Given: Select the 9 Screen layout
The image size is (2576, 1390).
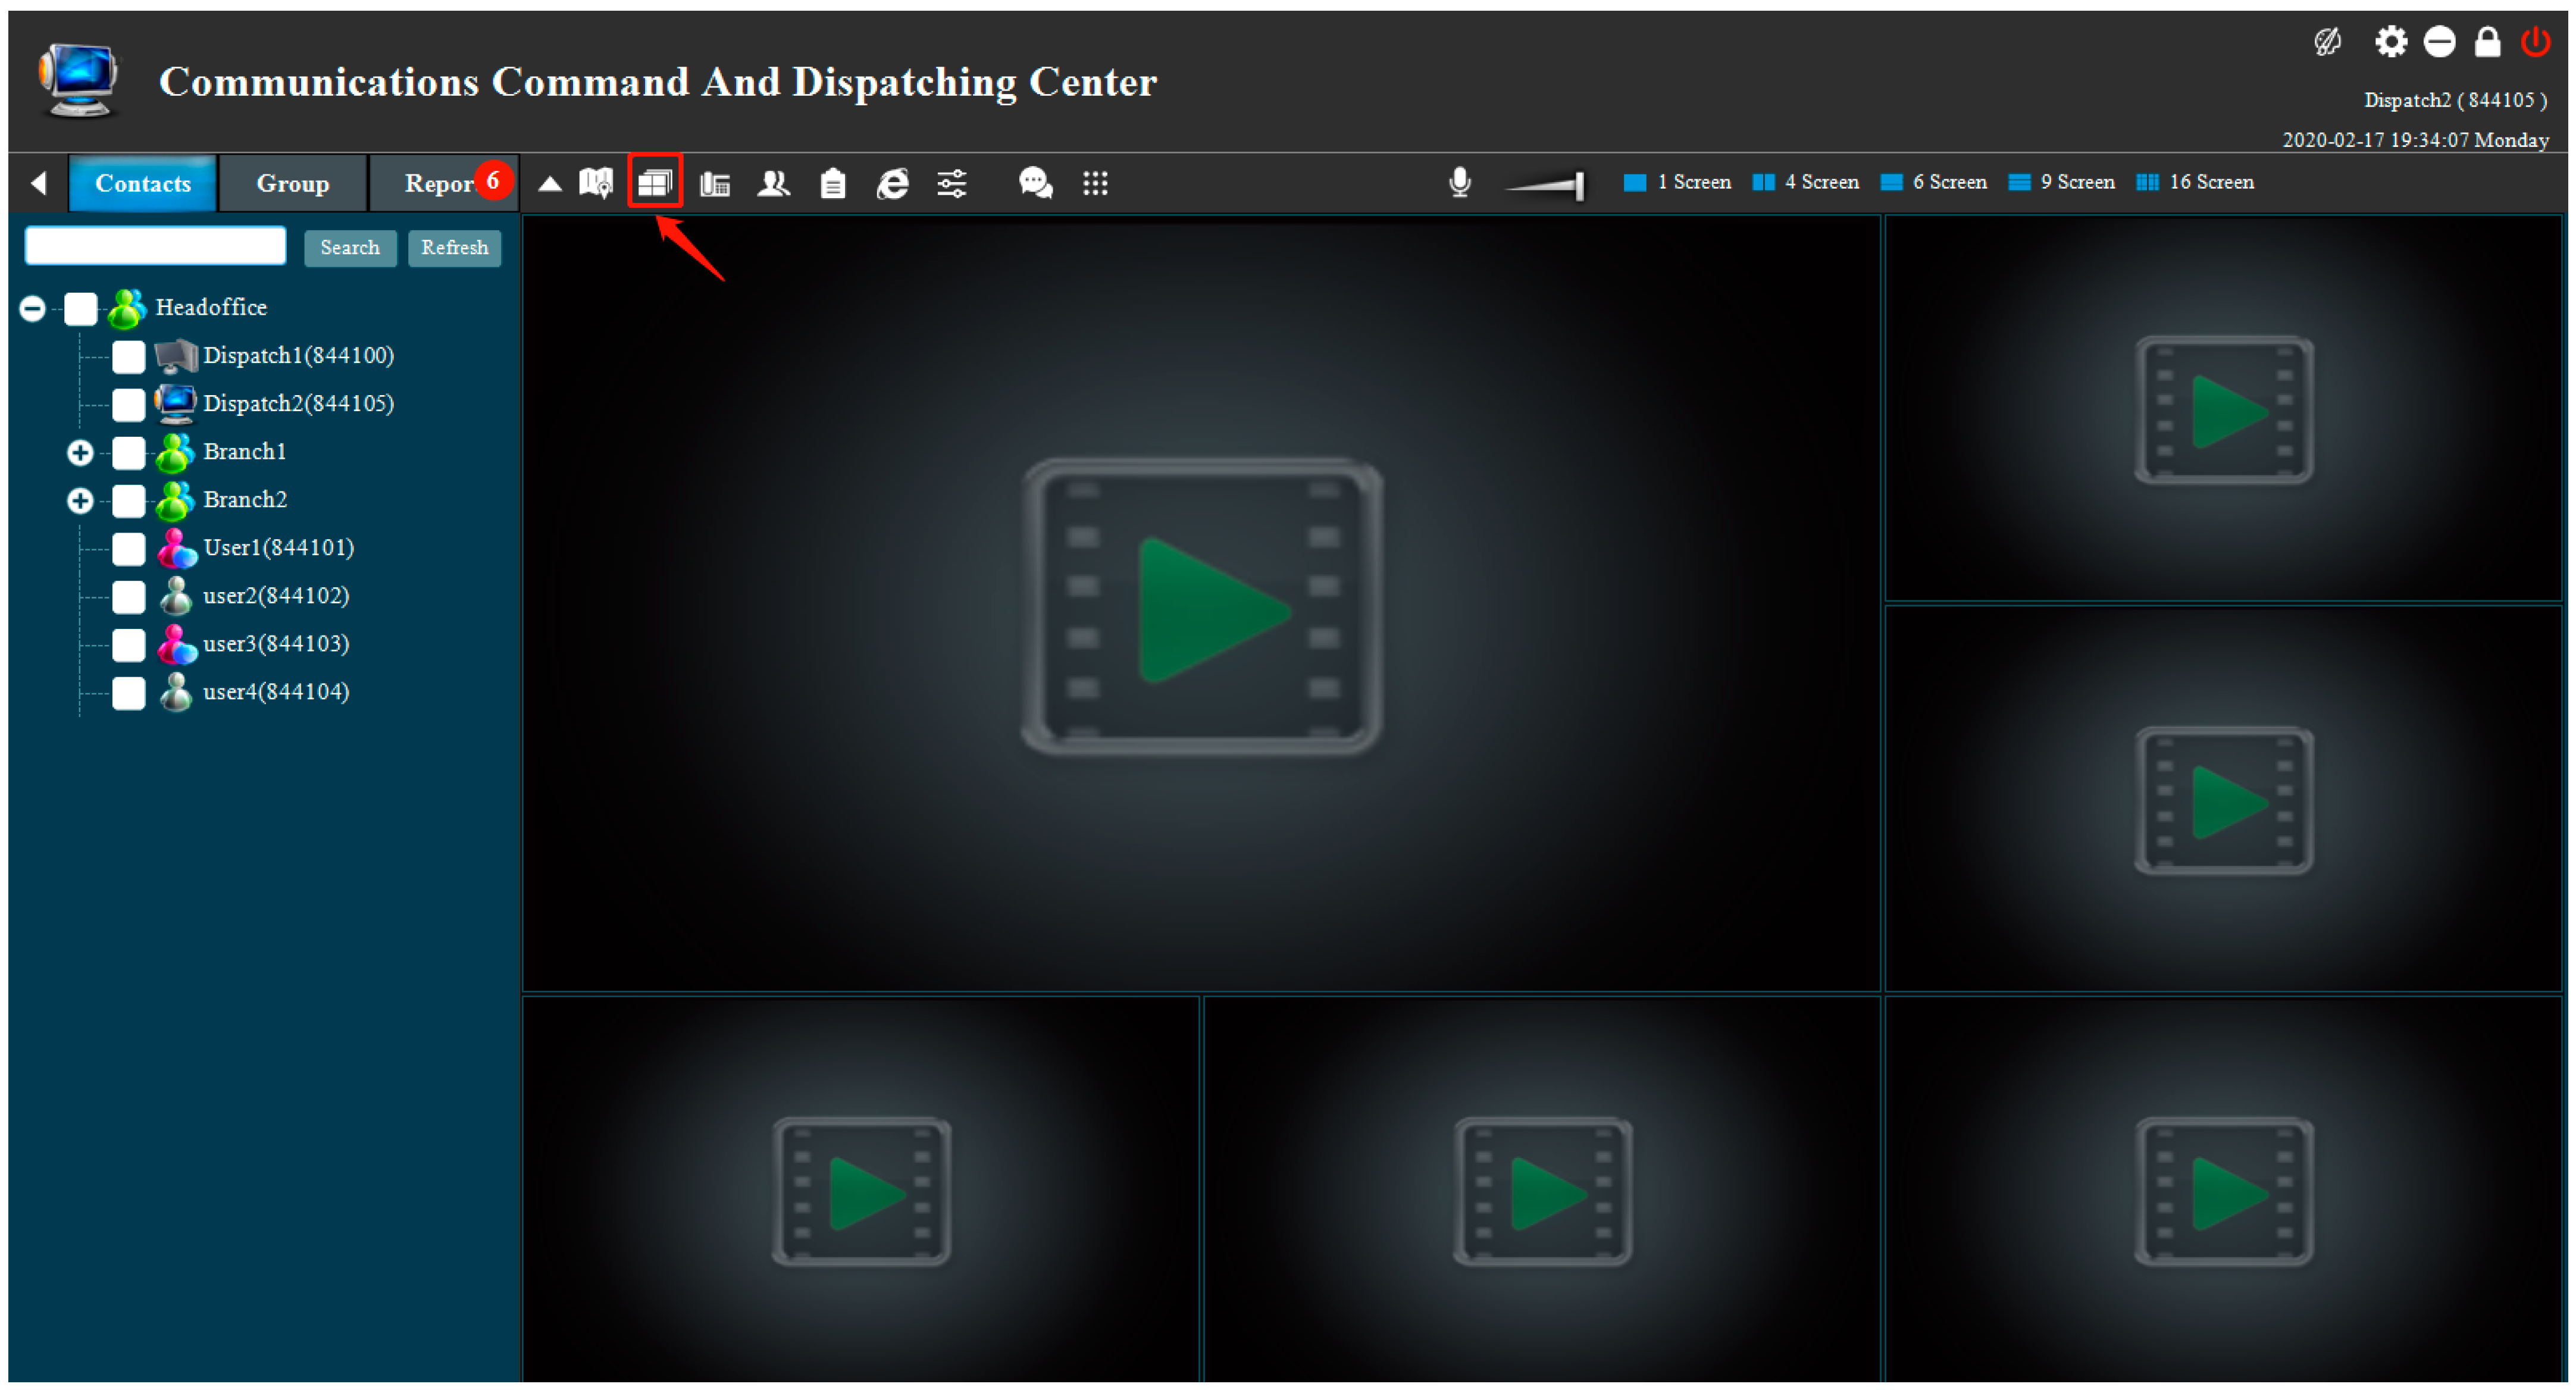Looking at the screenshot, I should pos(2061,182).
